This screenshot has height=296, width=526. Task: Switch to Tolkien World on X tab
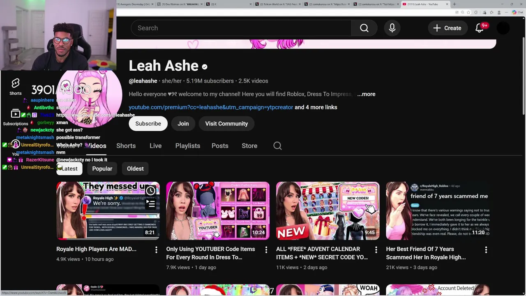[278, 4]
